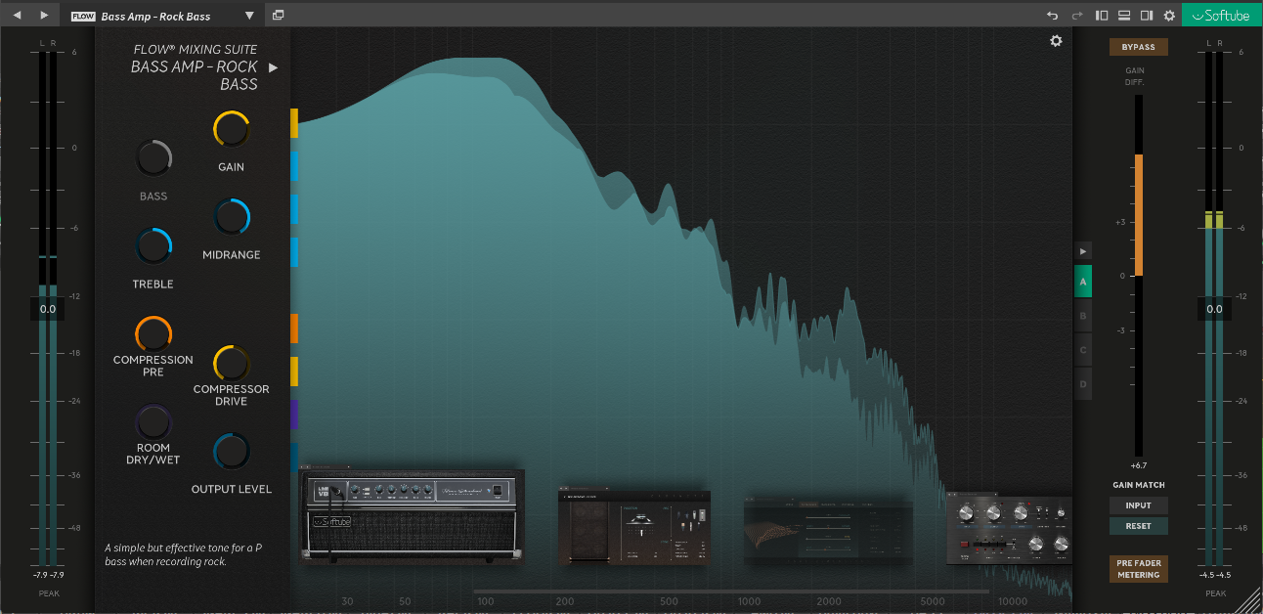The image size is (1263, 614).
Task: Open the preset list dropdown arrow
Action: coord(249,16)
